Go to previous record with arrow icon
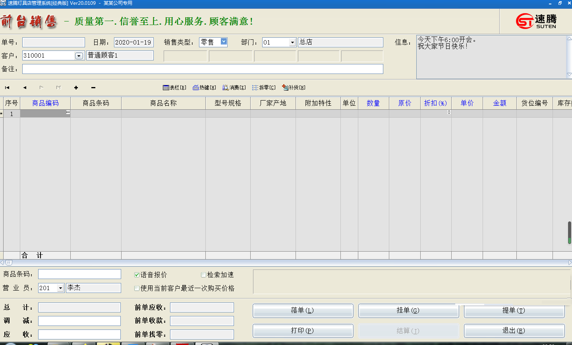 pyautogui.click(x=24, y=87)
